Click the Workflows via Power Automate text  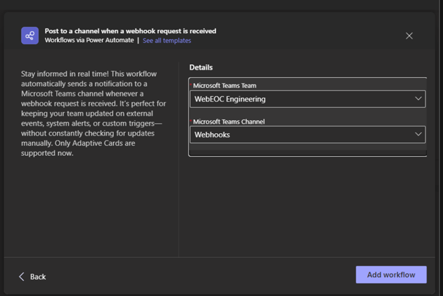(89, 41)
